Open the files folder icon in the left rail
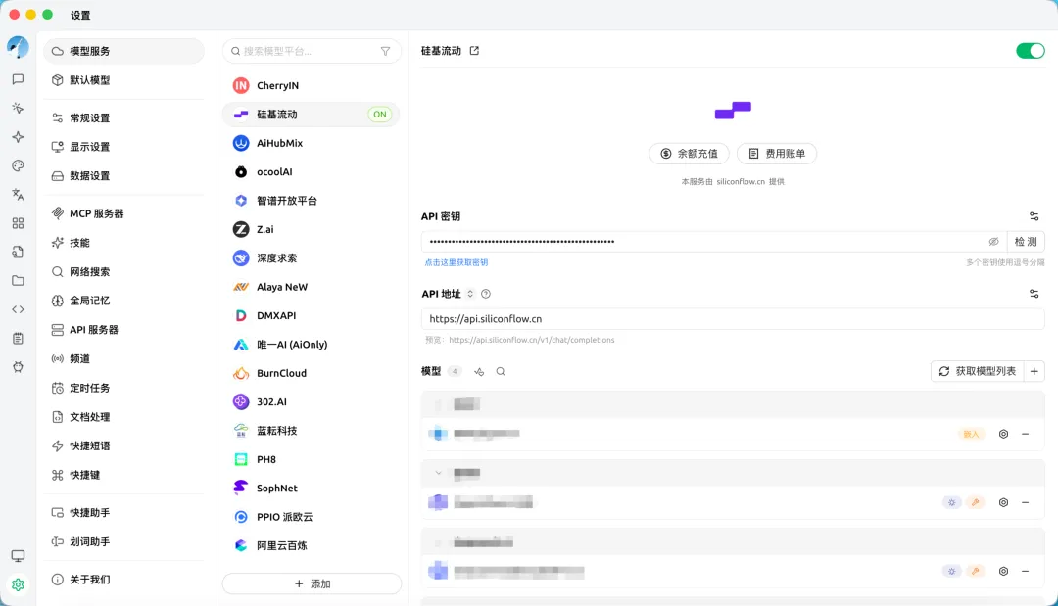The height and width of the screenshot is (606, 1058). click(x=18, y=280)
